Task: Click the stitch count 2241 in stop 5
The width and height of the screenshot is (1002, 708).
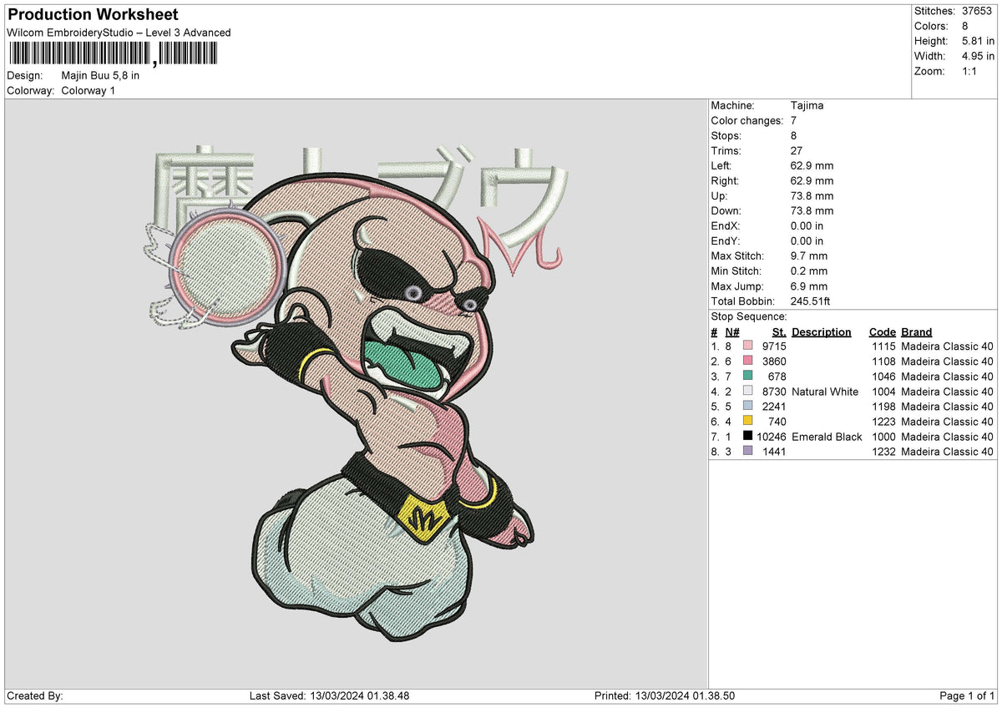Action: click(774, 407)
